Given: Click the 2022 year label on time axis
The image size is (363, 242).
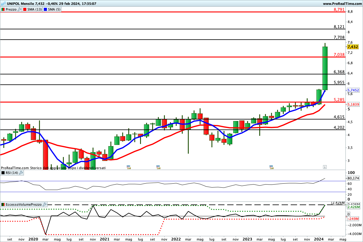Looking at the screenshot, I should (x=176, y=239).
